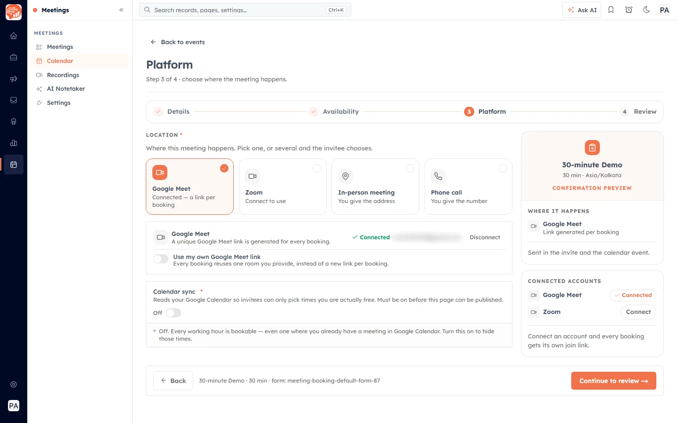Click the PA avatar at bottom of left rail
The image size is (677, 423).
[14, 406]
